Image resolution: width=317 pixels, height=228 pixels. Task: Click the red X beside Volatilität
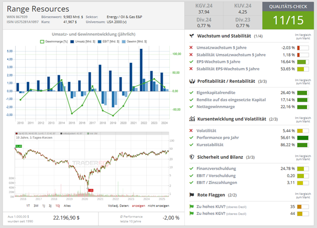[191, 131]
